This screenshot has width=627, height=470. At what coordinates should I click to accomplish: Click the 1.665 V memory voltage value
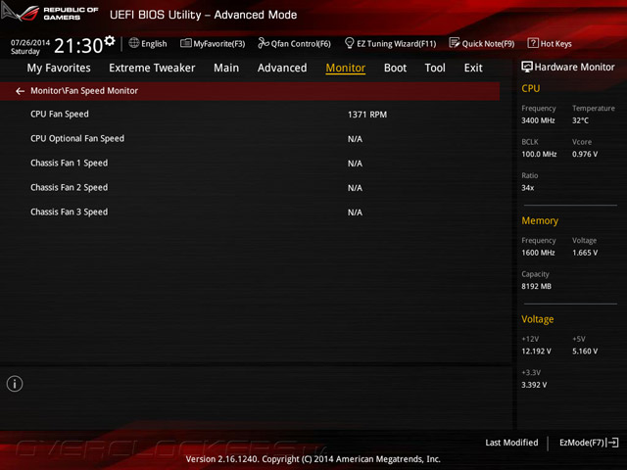click(x=585, y=253)
